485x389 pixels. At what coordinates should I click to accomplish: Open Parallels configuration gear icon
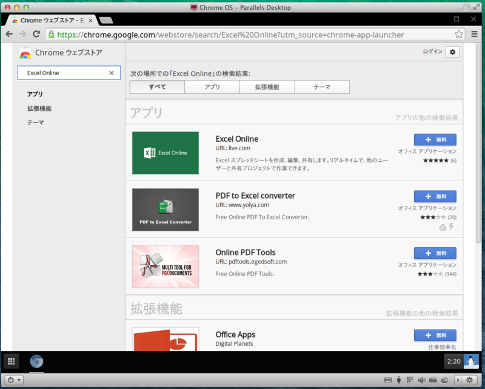[x=469, y=380]
